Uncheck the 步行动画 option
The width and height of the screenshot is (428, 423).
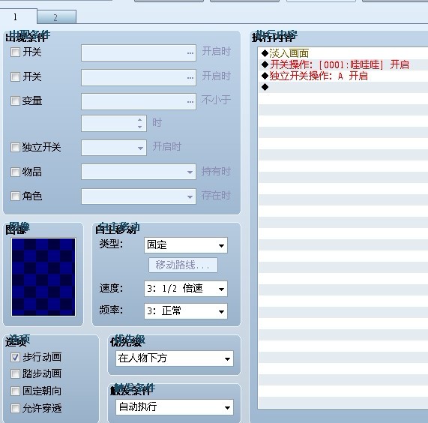[15, 357]
